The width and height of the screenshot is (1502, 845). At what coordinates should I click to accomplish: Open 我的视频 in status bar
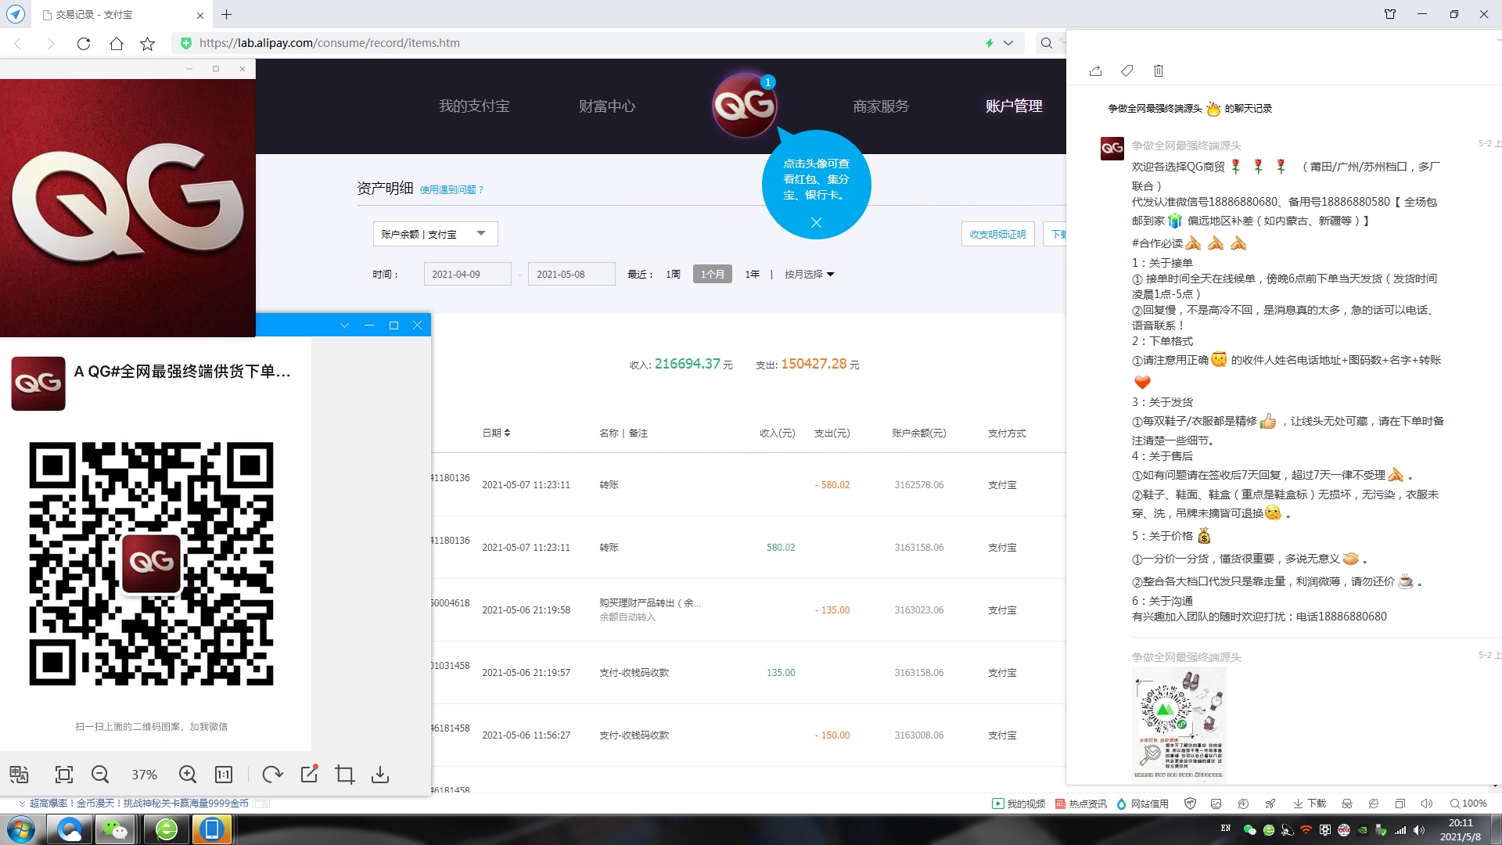pyautogui.click(x=1019, y=804)
